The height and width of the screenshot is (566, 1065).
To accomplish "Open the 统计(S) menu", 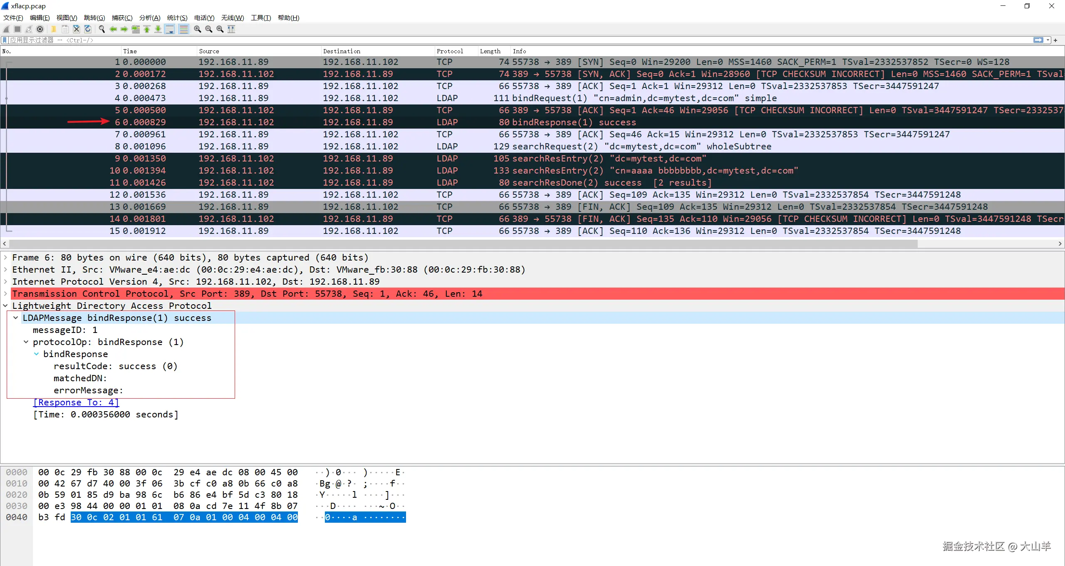I will (177, 18).
